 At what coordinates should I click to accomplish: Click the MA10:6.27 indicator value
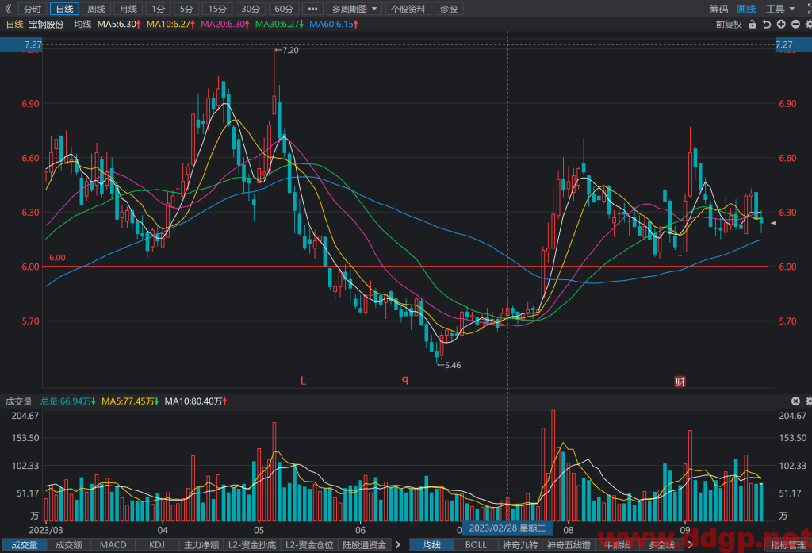[x=170, y=25]
